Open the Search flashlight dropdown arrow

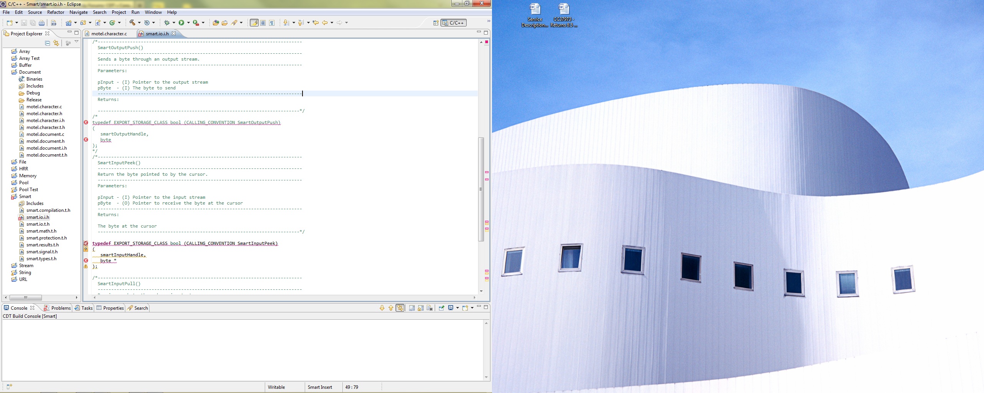pos(241,23)
